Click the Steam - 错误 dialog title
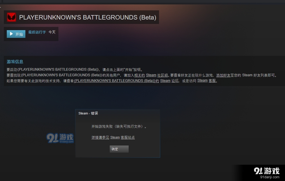285x181 pixels. [88, 113]
